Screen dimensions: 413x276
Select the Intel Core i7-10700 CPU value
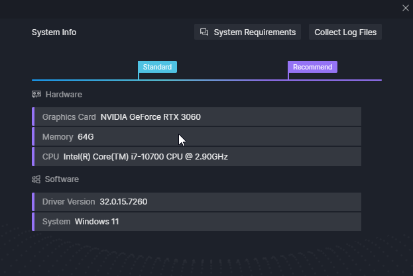146,157
